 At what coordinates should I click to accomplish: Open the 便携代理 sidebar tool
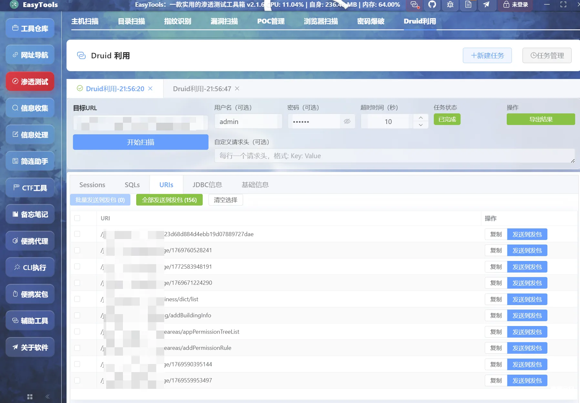click(30, 241)
